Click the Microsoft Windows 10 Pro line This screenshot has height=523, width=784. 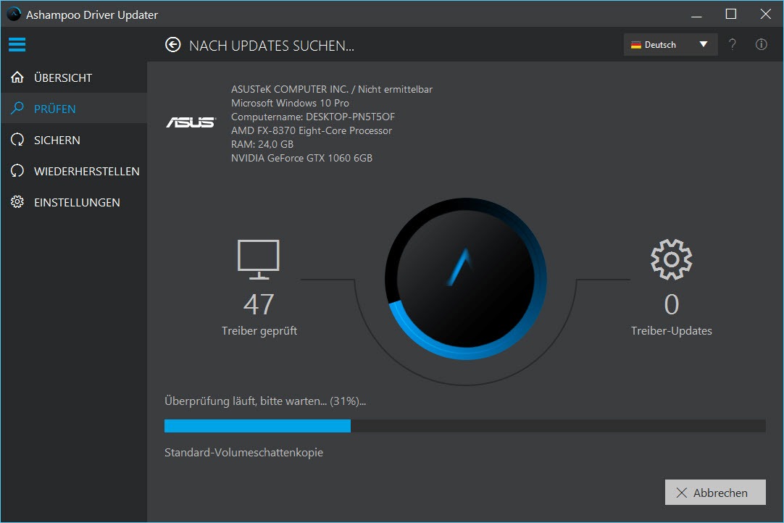[x=290, y=103]
